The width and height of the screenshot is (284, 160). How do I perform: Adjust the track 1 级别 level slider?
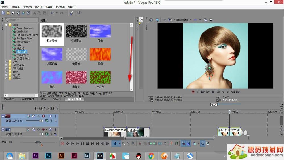41,121
